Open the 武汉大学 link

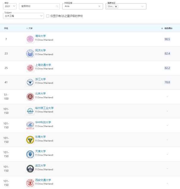tap(40, 166)
